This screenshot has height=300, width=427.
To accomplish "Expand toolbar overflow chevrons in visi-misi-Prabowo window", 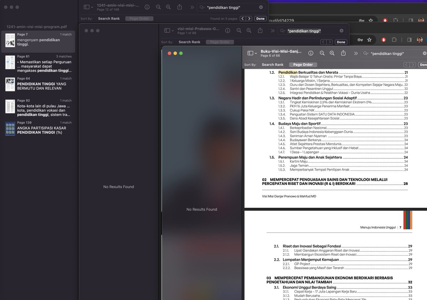I will (x=273, y=31).
